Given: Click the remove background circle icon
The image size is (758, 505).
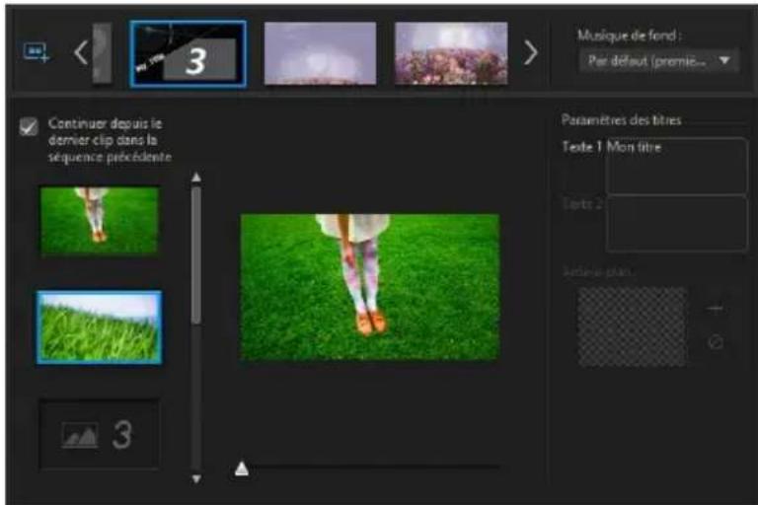Looking at the screenshot, I should [x=716, y=342].
